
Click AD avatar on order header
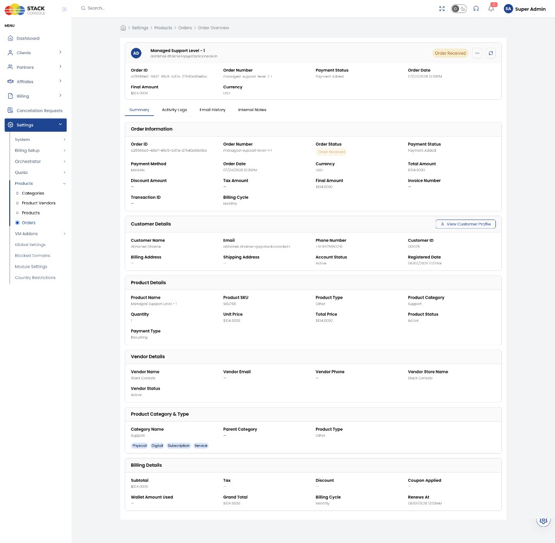tap(136, 53)
